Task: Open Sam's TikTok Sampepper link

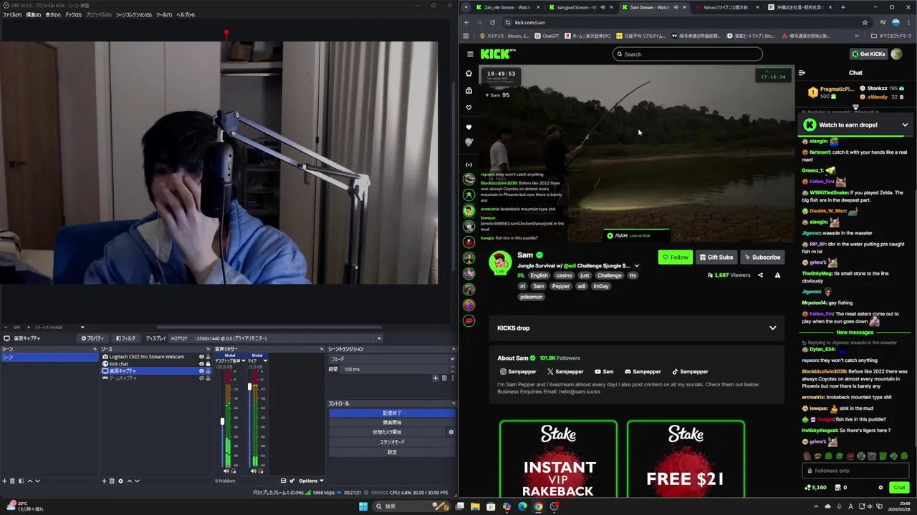Action: [x=690, y=371]
